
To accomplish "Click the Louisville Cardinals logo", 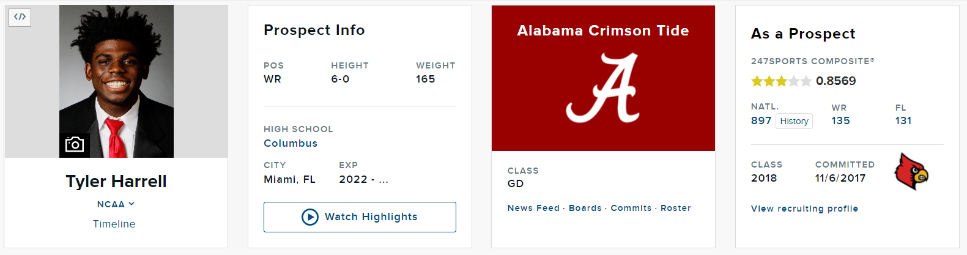I will (911, 171).
